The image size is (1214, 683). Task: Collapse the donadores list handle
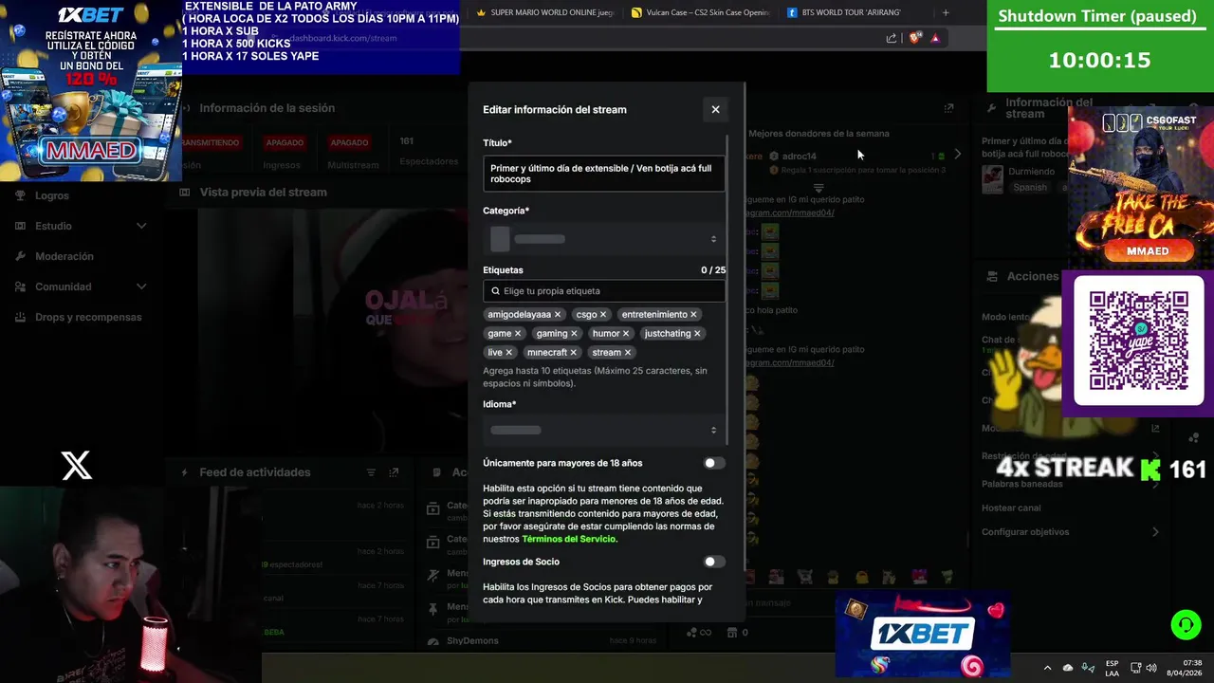coord(819,188)
